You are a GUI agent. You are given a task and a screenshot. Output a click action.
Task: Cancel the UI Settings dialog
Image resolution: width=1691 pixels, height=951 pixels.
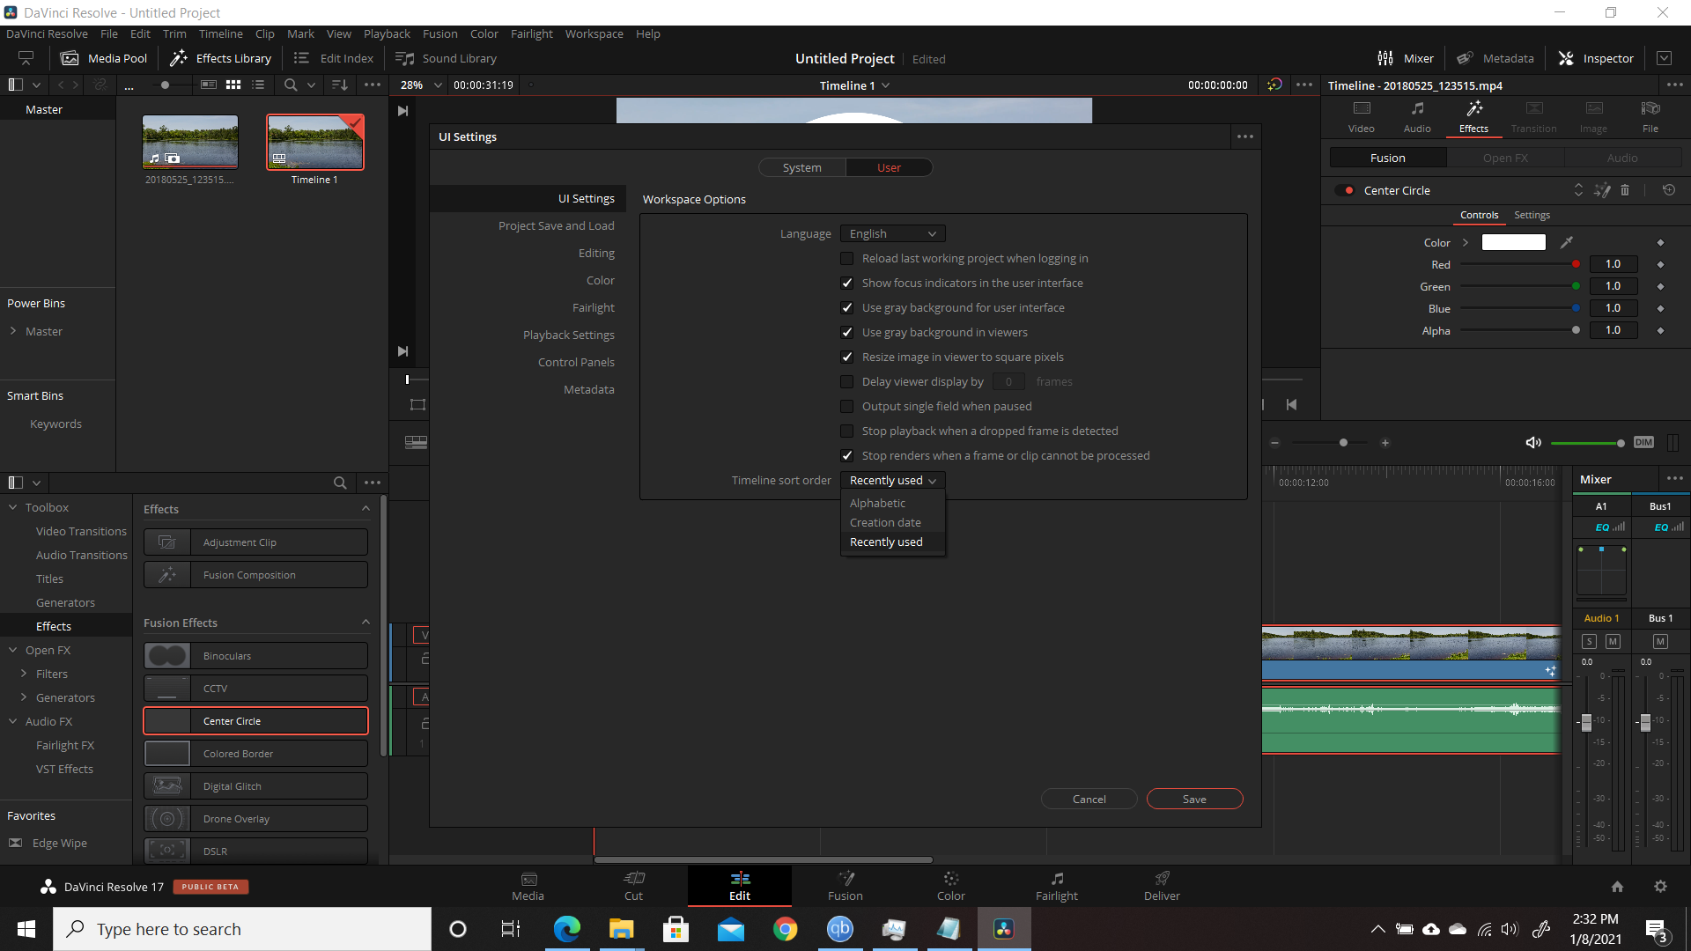(x=1089, y=799)
